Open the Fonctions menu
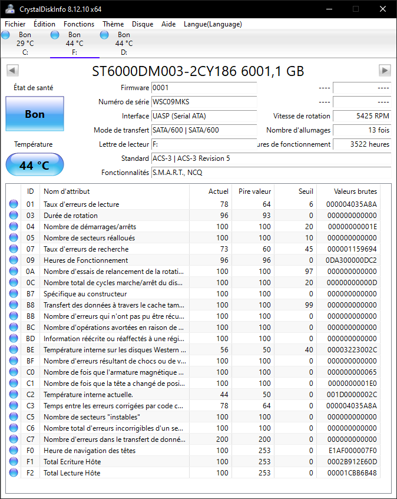The width and height of the screenshot is (397, 499). tap(79, 24)
